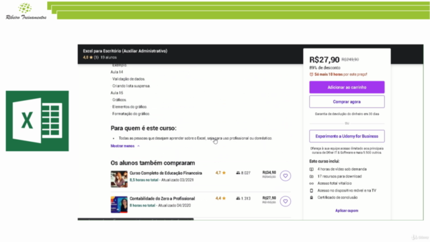
Task: Click the 4,7 star rating of Educação Financeira
Action: [x=220, y=173]
